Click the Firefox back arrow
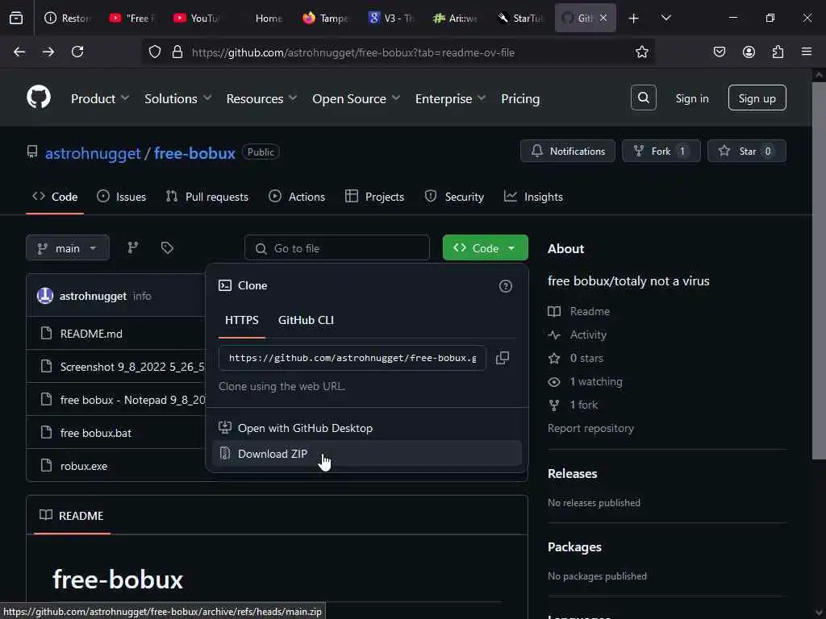 coord(19,52)
